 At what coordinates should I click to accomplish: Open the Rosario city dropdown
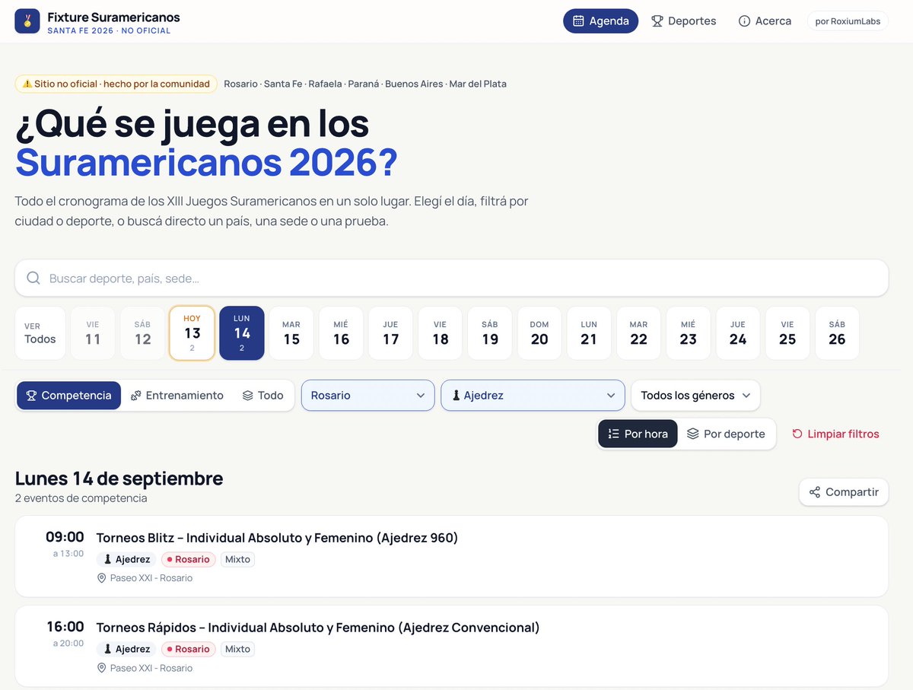coord(368,396)
